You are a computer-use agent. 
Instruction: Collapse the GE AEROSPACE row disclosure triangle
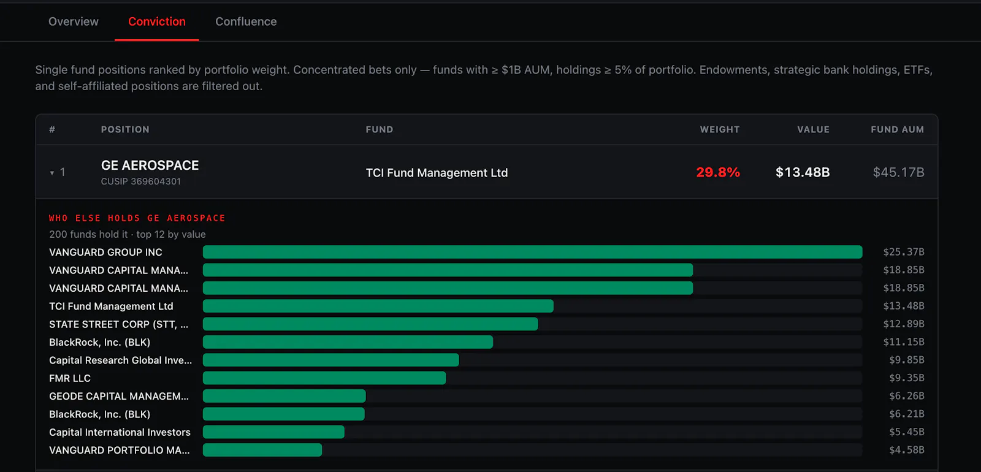52,173
